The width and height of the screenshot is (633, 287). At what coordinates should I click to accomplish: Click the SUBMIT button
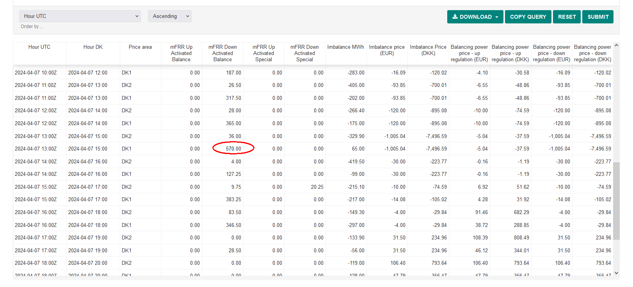[598, 17]
